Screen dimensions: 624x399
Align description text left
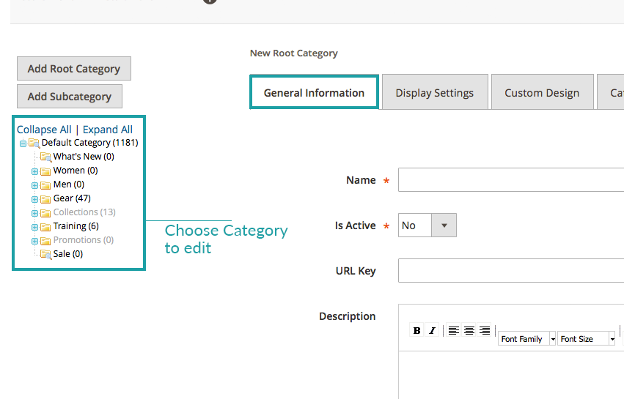454,330
